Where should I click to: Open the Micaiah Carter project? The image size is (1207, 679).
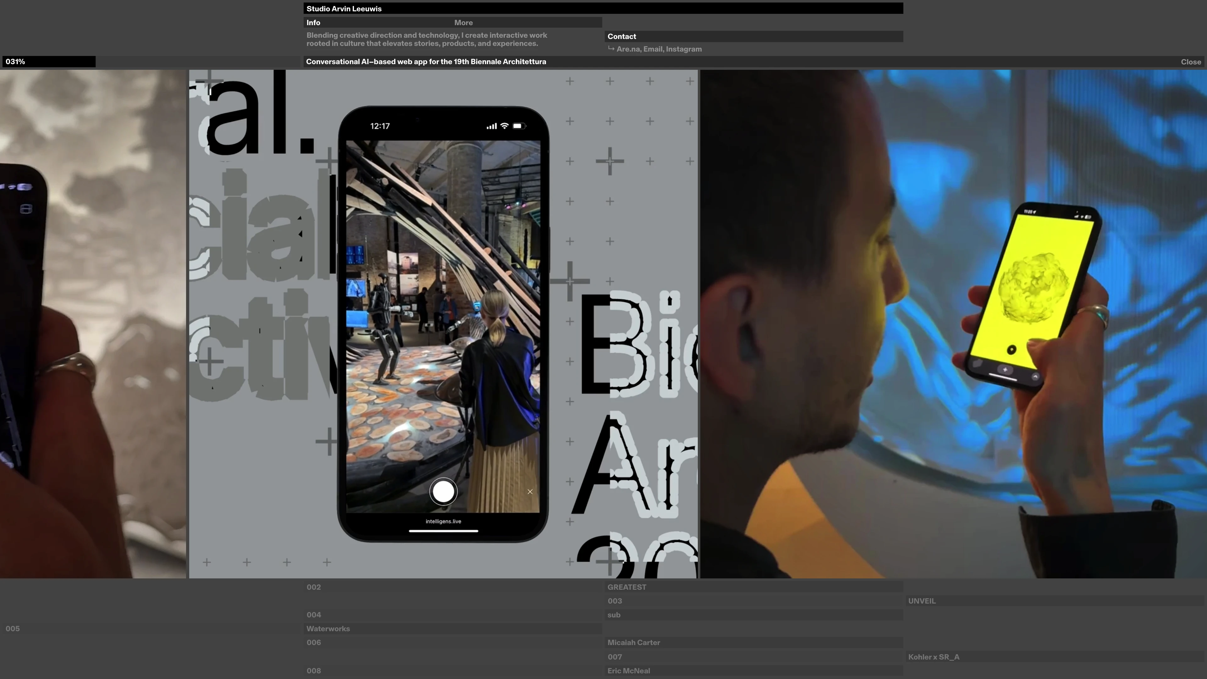coord(633,643)
